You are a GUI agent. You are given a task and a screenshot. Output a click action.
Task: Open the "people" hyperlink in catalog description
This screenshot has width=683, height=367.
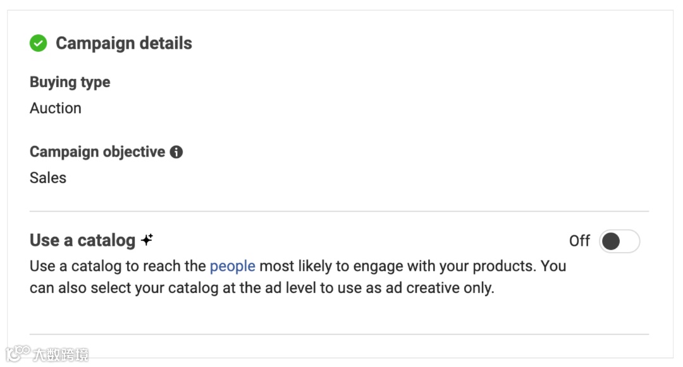[x=232, y=266]
